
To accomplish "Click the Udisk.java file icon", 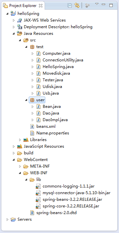I will point(38,87).
